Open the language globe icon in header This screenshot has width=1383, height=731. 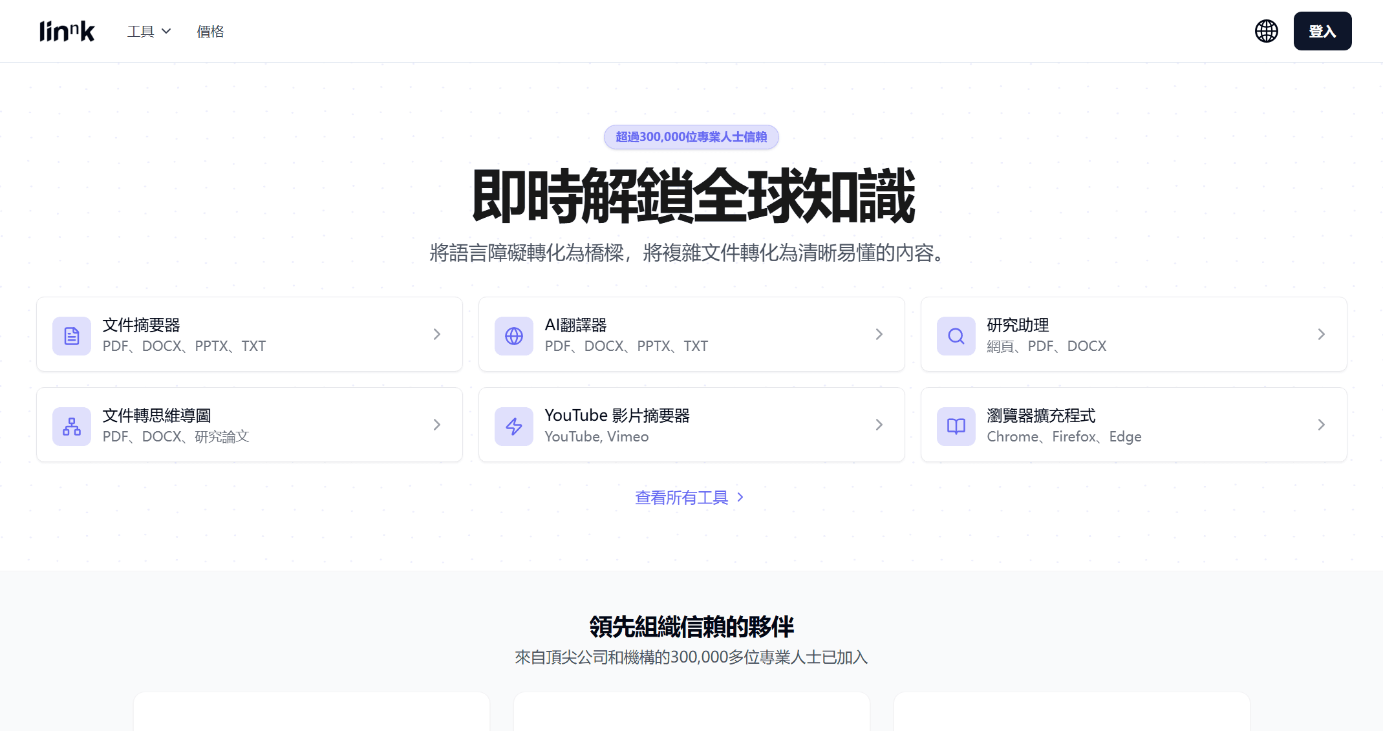pyautogui.click(x=1267, y=30)
